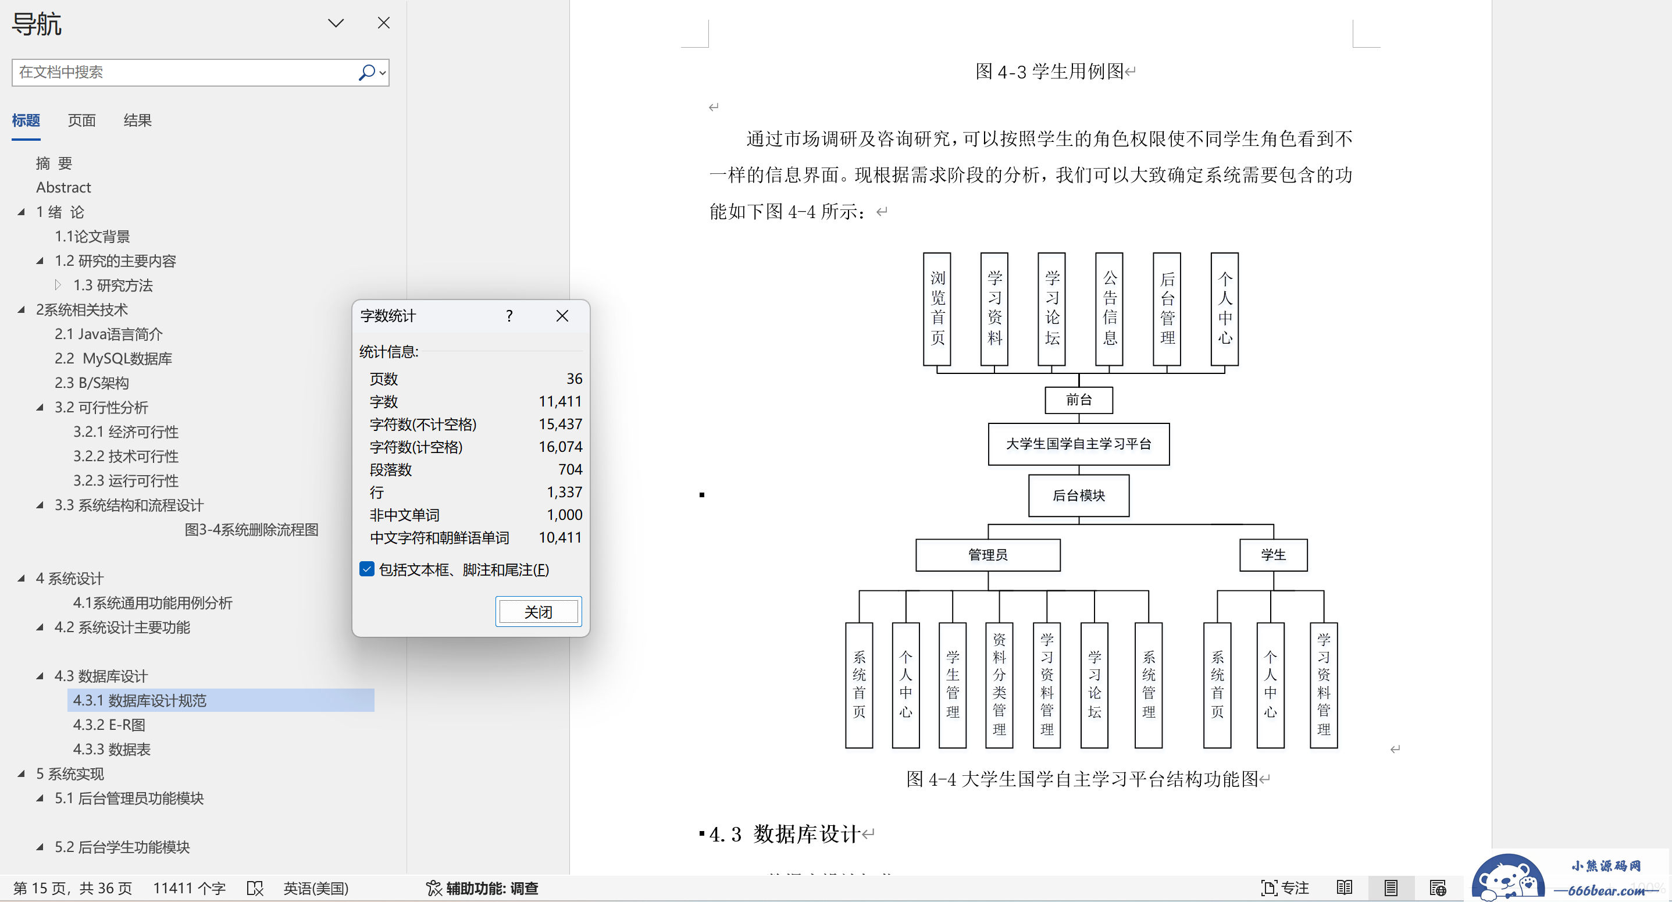The height and width of the screenshot is (902, 1672).
Task: Enable 专注 focus mode
Action: click(1285, 889)
